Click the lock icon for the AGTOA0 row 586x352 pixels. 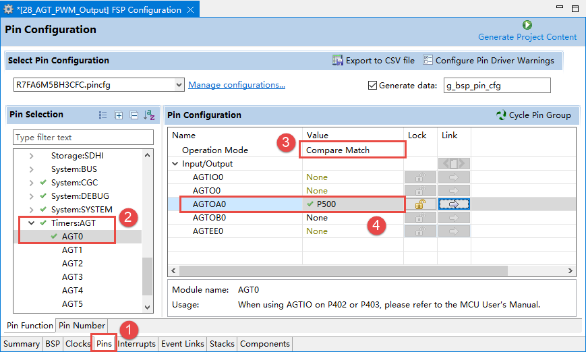tap(420, 204)
